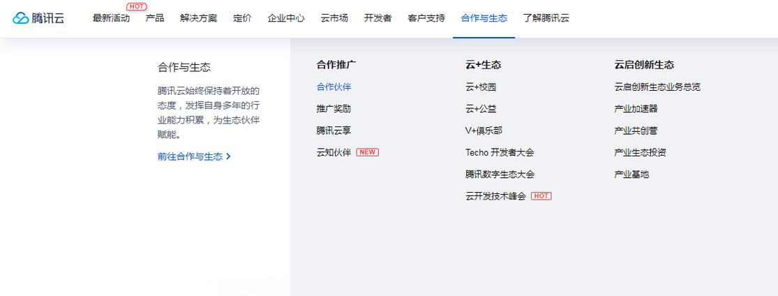Click the 云启创新生态 column heading
Viewport: 778px width, 296px height.
point(644,65)
